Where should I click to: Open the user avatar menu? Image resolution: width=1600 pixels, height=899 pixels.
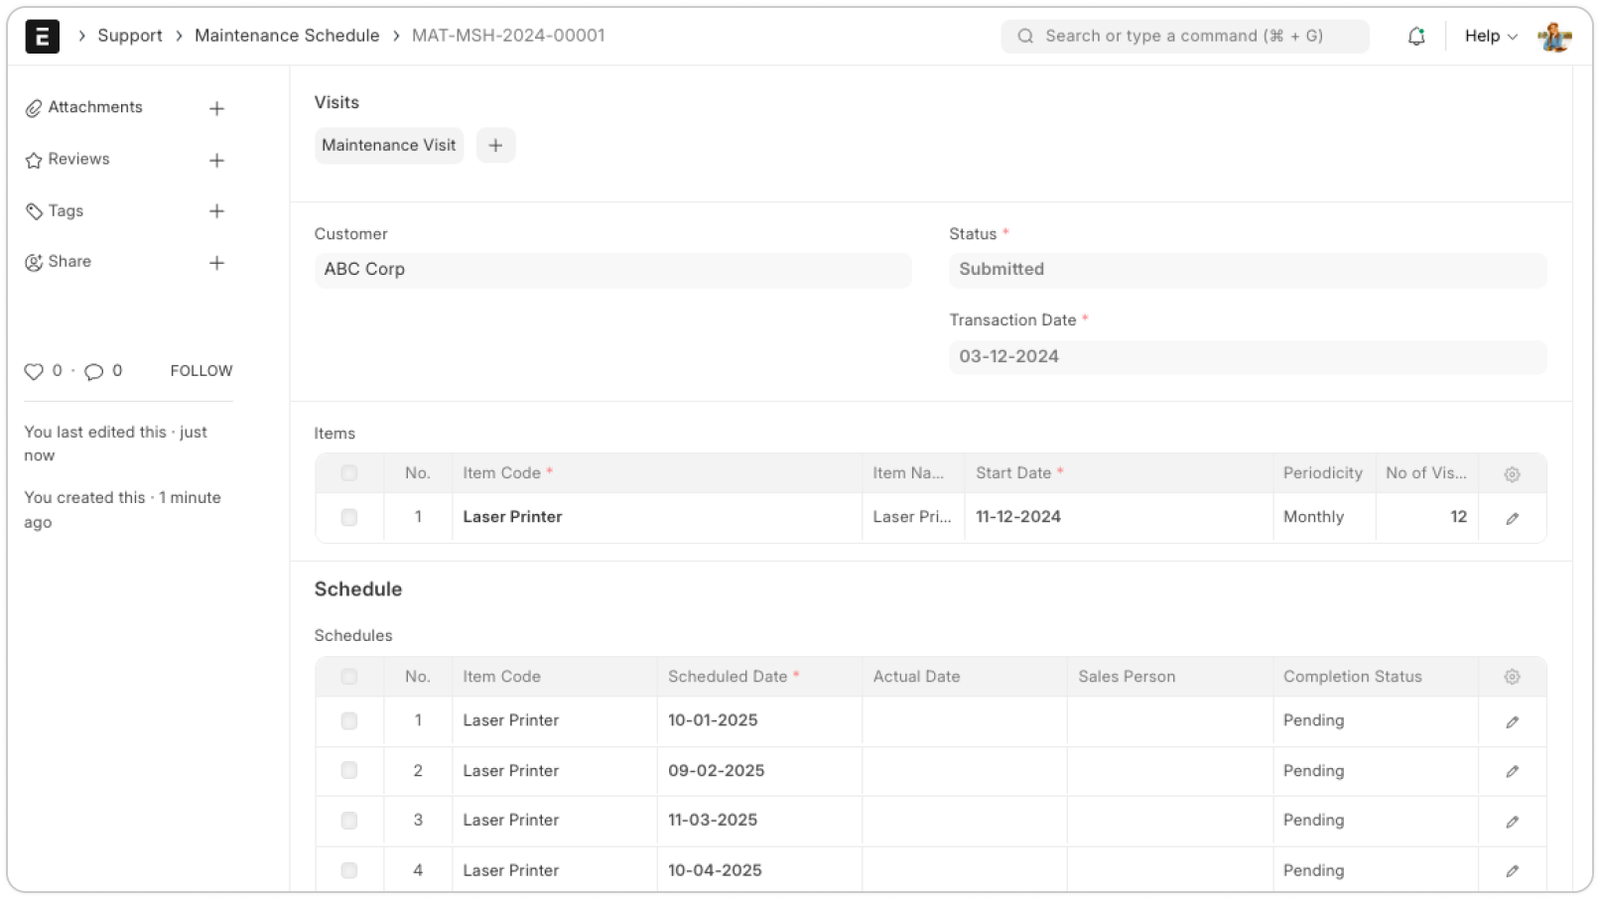(x=1554, y=37)
